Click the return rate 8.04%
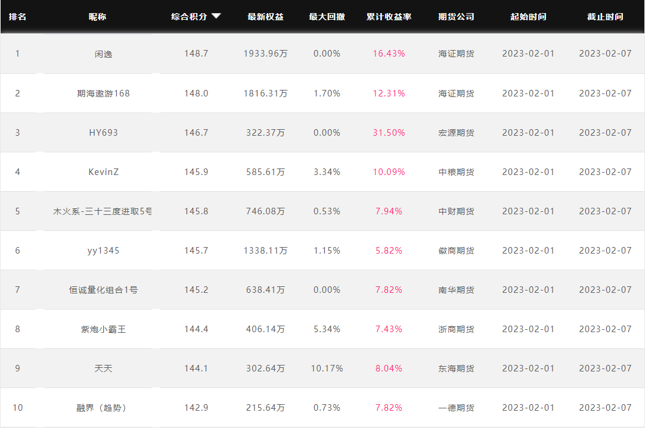The image size is (645, 428). click(389, 368)
